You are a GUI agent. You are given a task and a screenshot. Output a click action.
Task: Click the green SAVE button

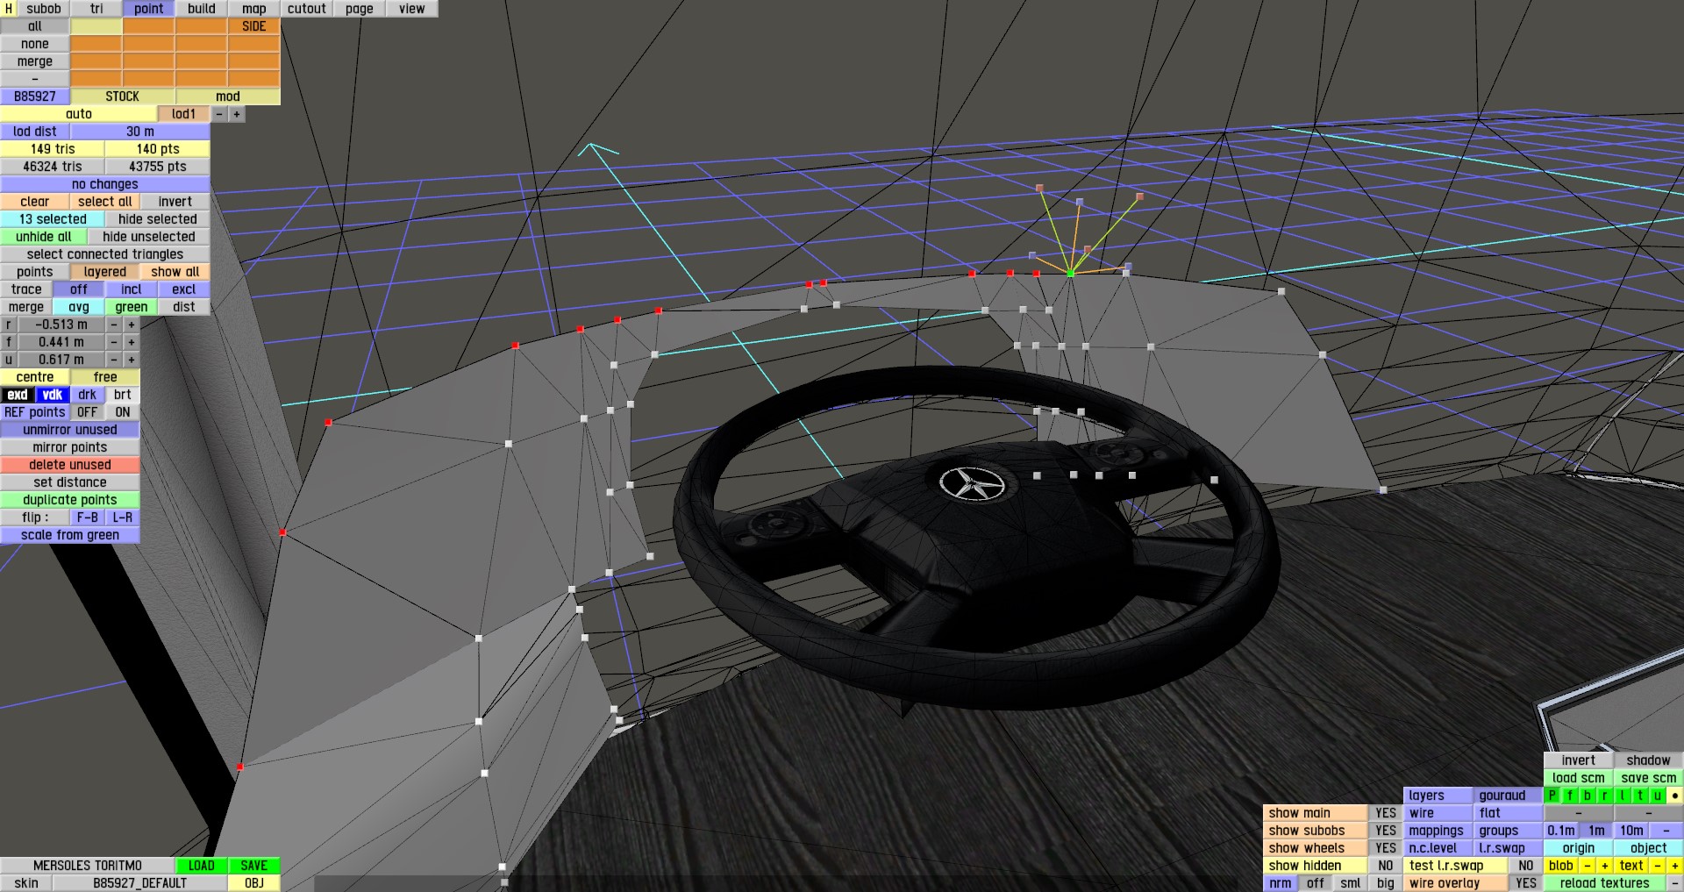(254, 866)
